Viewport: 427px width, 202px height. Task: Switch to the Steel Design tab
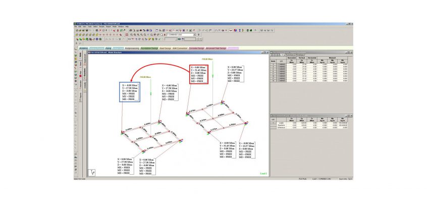coord(165,48)
